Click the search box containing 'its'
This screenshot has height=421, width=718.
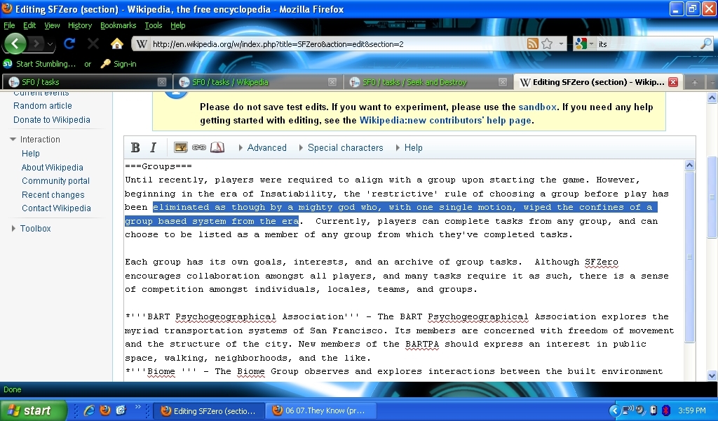click(647, 44)
